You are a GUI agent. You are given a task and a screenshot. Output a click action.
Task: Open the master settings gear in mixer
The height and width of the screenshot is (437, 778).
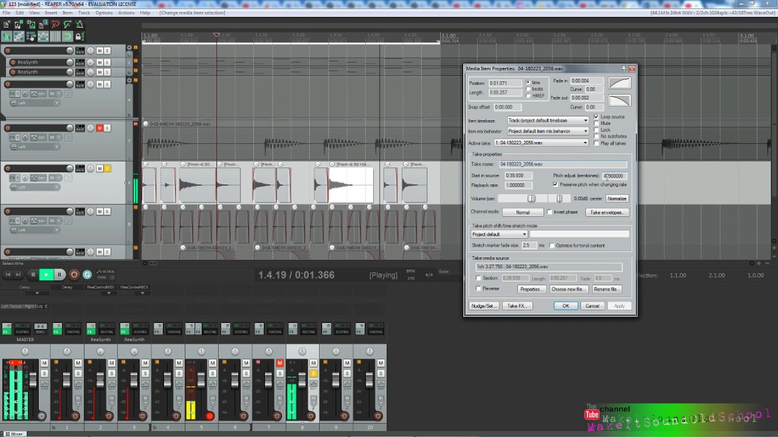click(42, 416)
